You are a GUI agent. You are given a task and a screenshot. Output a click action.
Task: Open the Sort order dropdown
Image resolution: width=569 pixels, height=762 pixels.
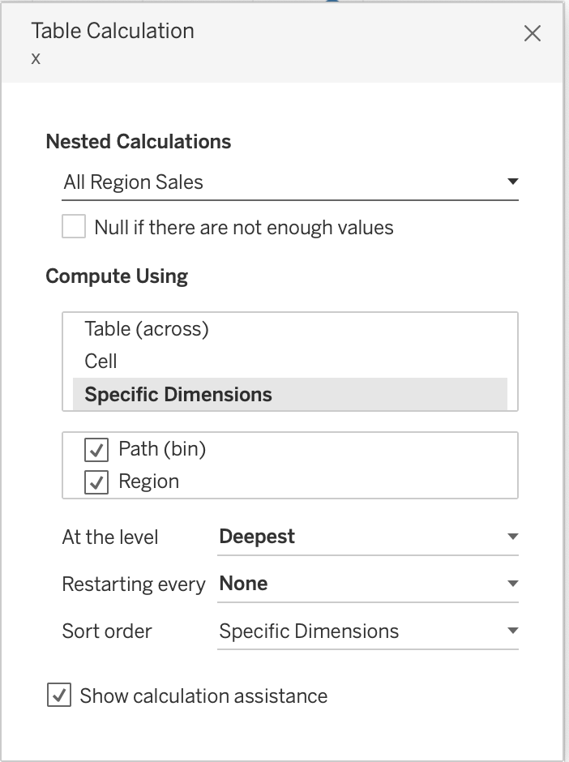pos(357,631)
